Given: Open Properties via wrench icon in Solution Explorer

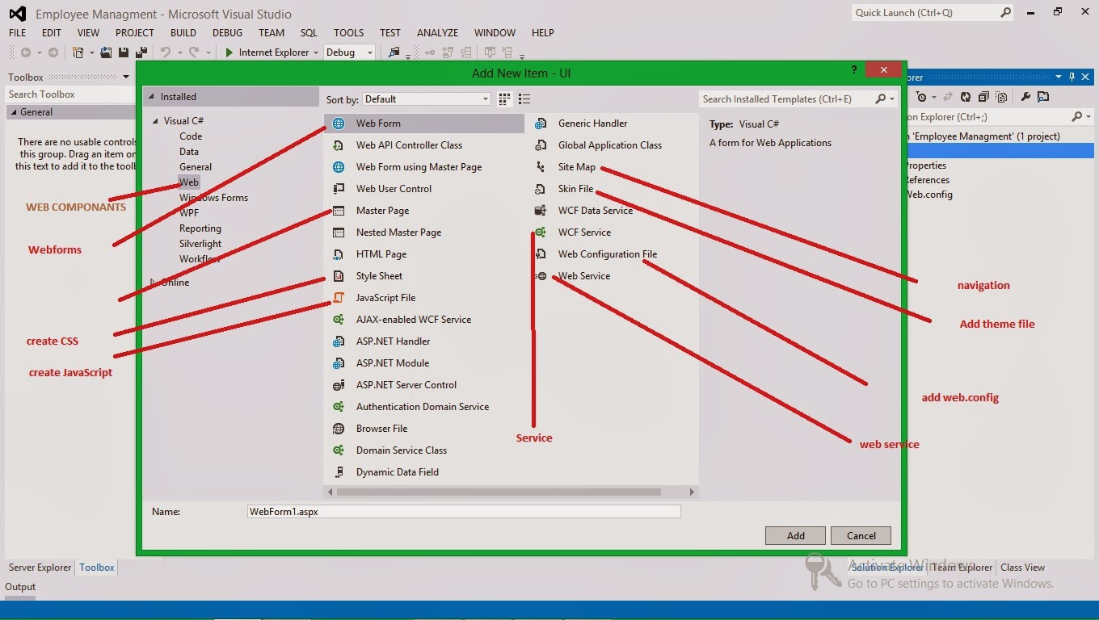Looking at the screenshot, I should tap(1025, 97).
